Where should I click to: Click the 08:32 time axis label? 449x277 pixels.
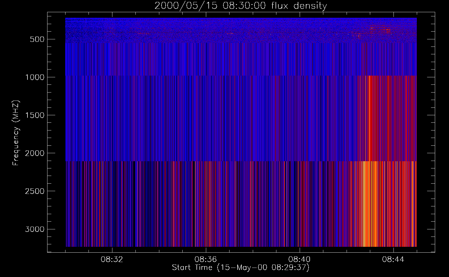(112, 260)
